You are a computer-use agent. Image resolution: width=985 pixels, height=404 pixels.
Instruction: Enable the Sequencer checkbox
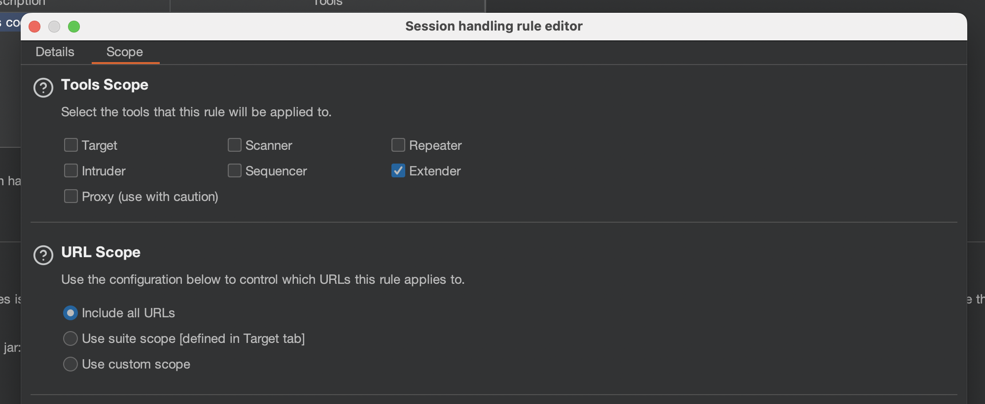click(235, 170)
